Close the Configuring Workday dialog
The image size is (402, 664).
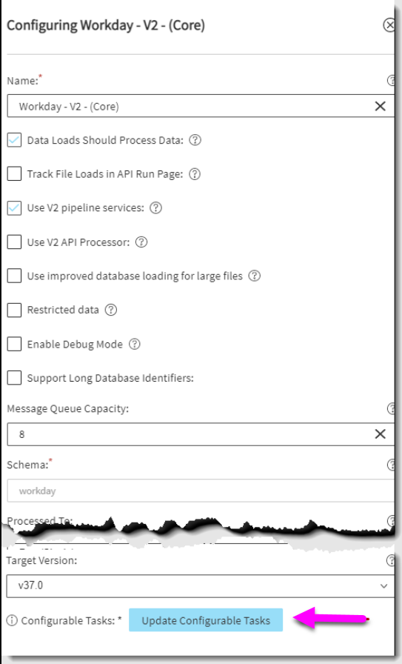click(x=389, y=25)
